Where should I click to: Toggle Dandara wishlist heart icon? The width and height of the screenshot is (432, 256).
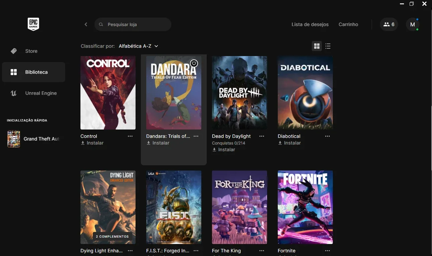pos(194,63)
